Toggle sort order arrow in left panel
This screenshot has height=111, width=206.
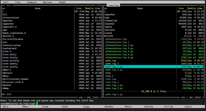(3, 8)
